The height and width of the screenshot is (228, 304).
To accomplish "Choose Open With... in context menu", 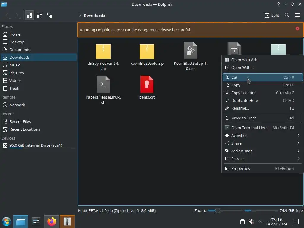I will 262,67.
